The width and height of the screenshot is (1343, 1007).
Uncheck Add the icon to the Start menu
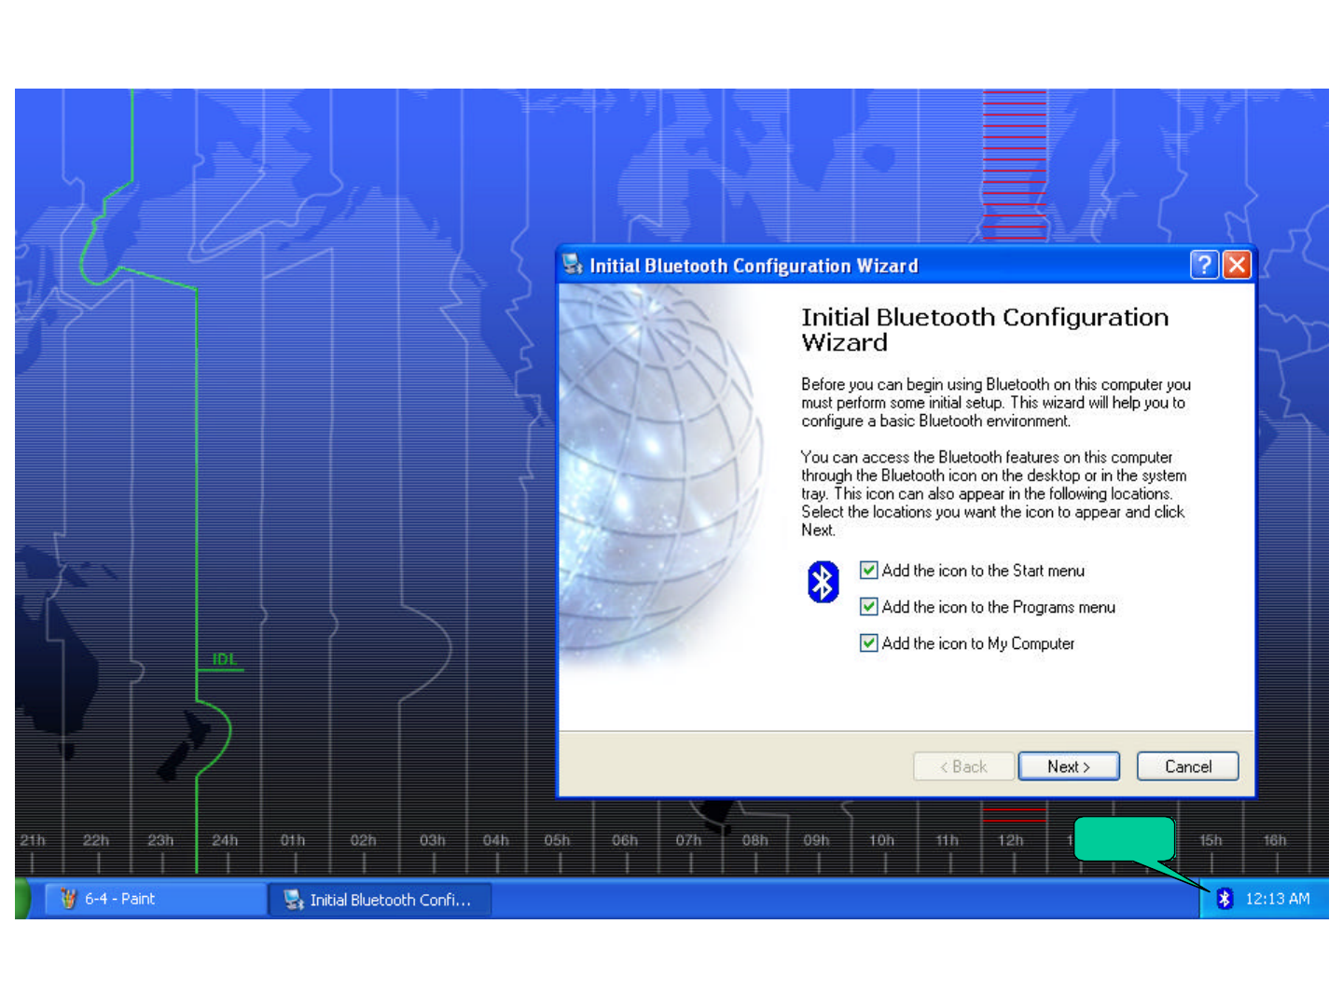(x=868, y=570)
